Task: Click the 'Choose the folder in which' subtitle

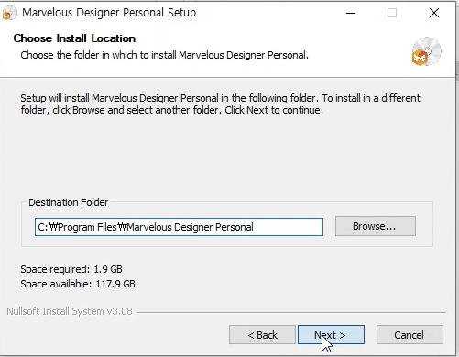Action: pos(165,55)
